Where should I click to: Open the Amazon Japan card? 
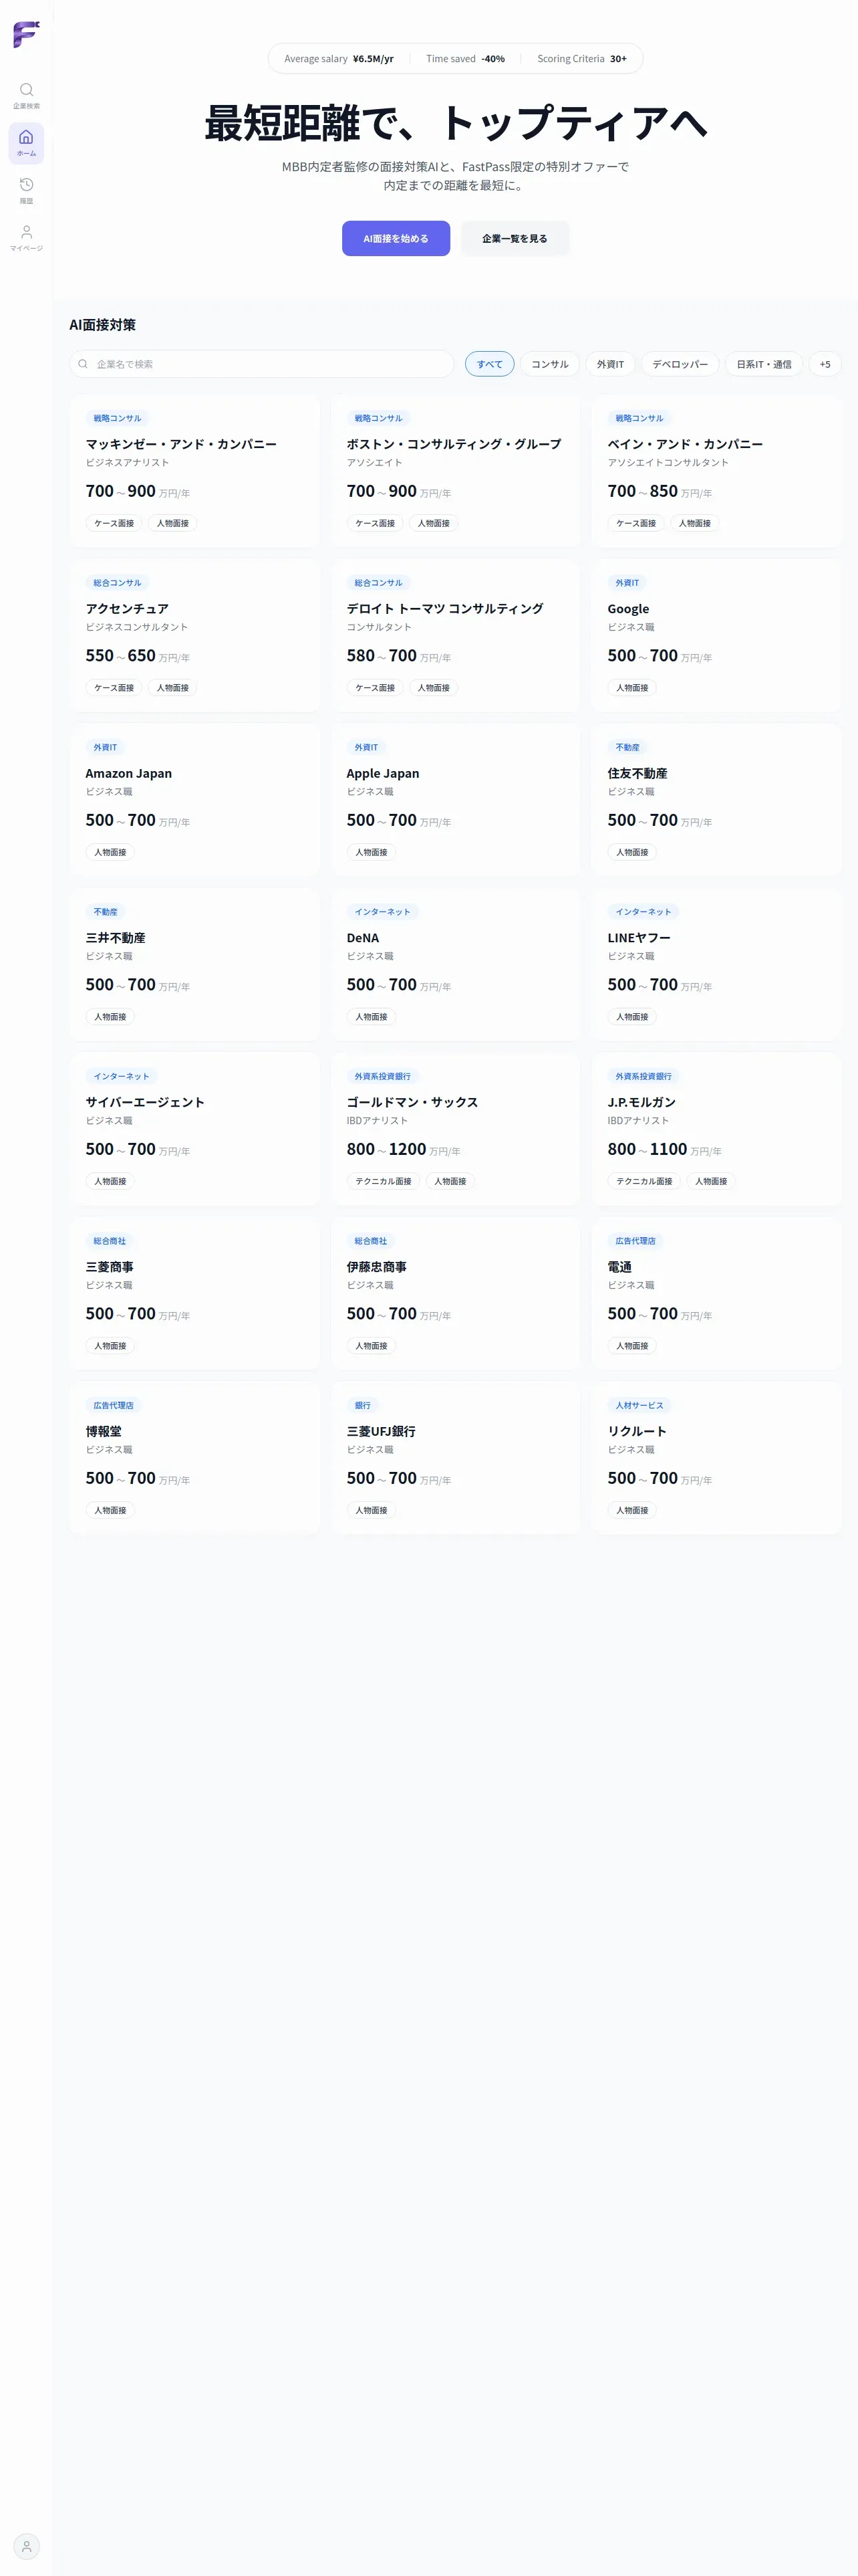click(x=194, y=800)
